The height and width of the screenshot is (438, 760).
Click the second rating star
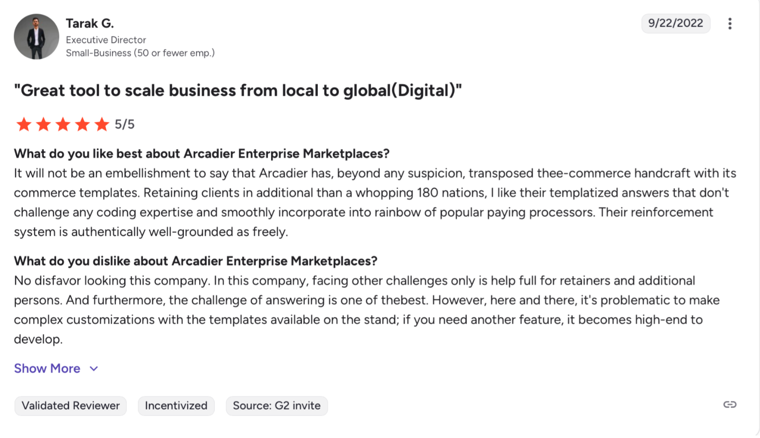(x=43, y=125)
